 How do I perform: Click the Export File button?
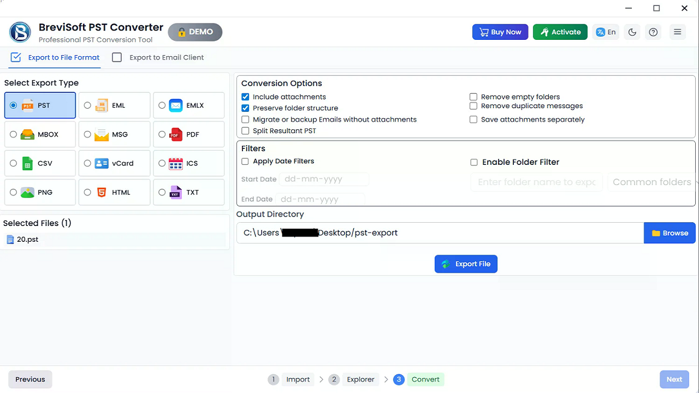466,264
